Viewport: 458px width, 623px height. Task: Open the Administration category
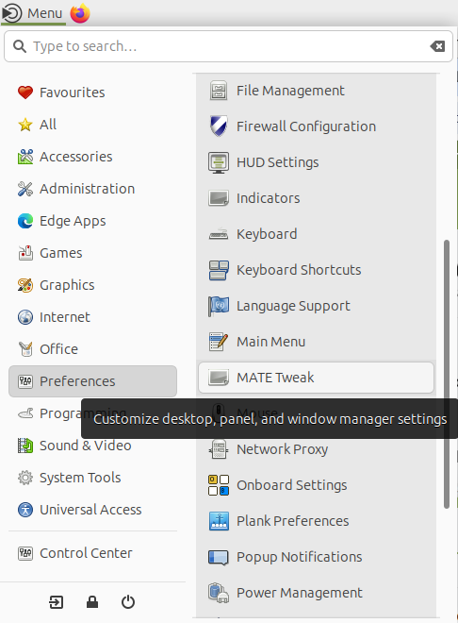(x=92, y=189)
